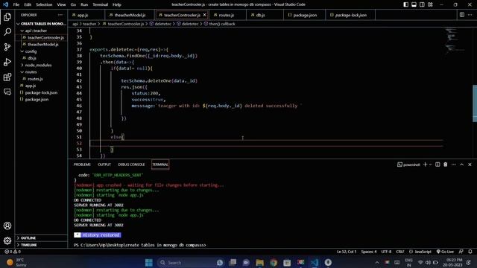Screen dimensions: 477x268
Task: Open Remote Explorer view icon
Action: click(7, 92)
